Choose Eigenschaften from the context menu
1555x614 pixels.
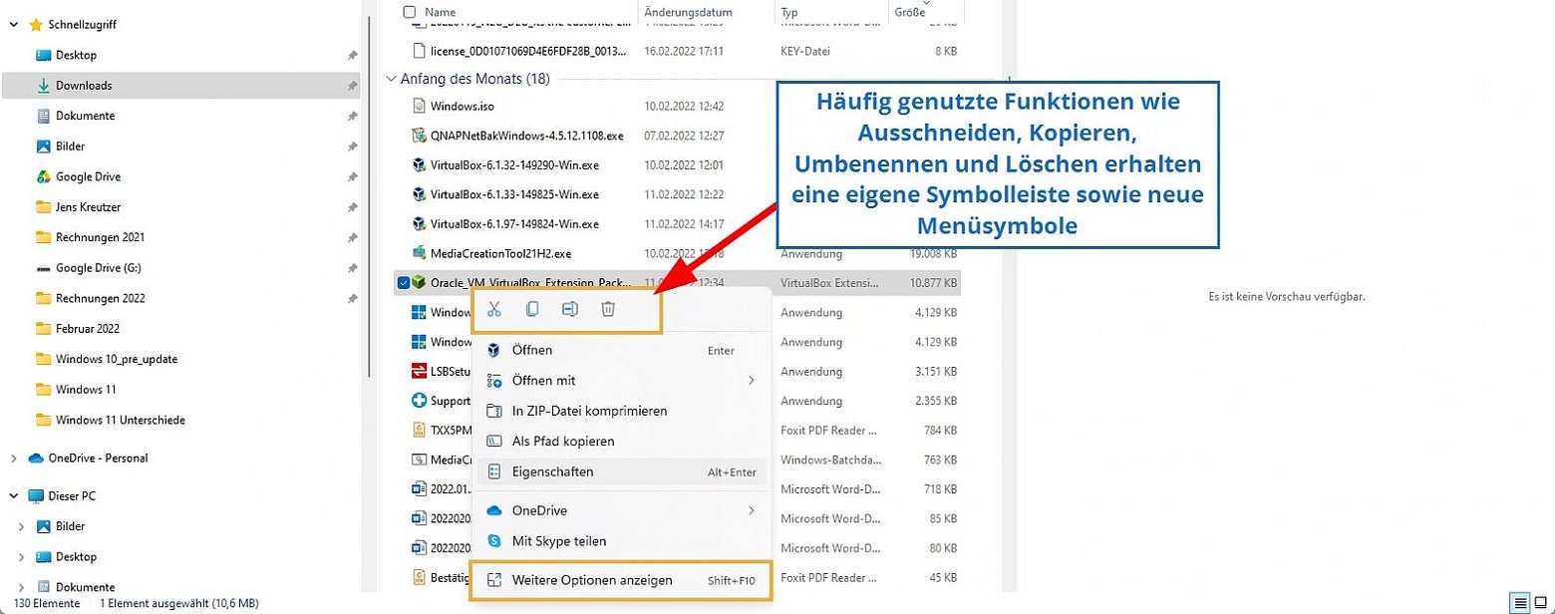553,471
